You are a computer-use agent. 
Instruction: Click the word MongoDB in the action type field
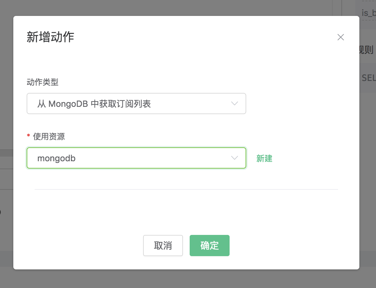68,104
